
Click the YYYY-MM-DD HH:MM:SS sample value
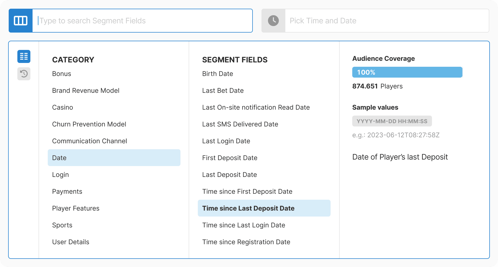tap(392, 121)
